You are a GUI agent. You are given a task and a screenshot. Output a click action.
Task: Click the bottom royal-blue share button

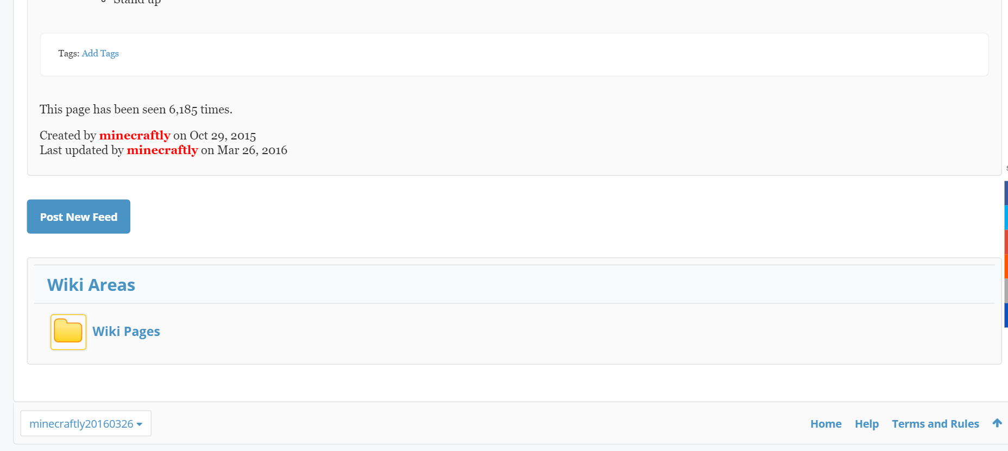pos(1006,315)
